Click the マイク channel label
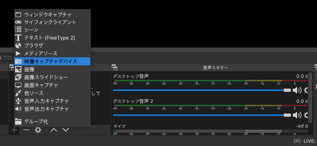This screenshot has width=317, height=146. click(120, 126)
